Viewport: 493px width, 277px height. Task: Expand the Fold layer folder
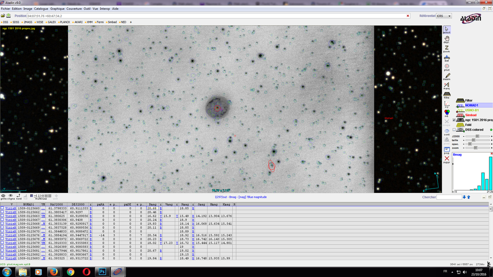coord(460,125)
